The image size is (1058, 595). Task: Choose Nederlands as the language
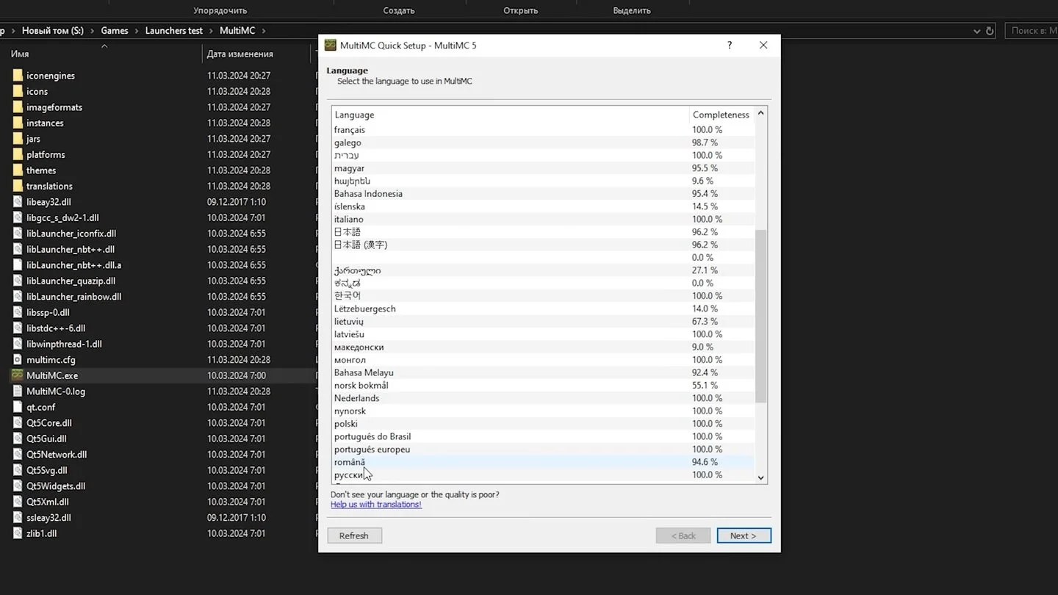[x=543, y=398]
